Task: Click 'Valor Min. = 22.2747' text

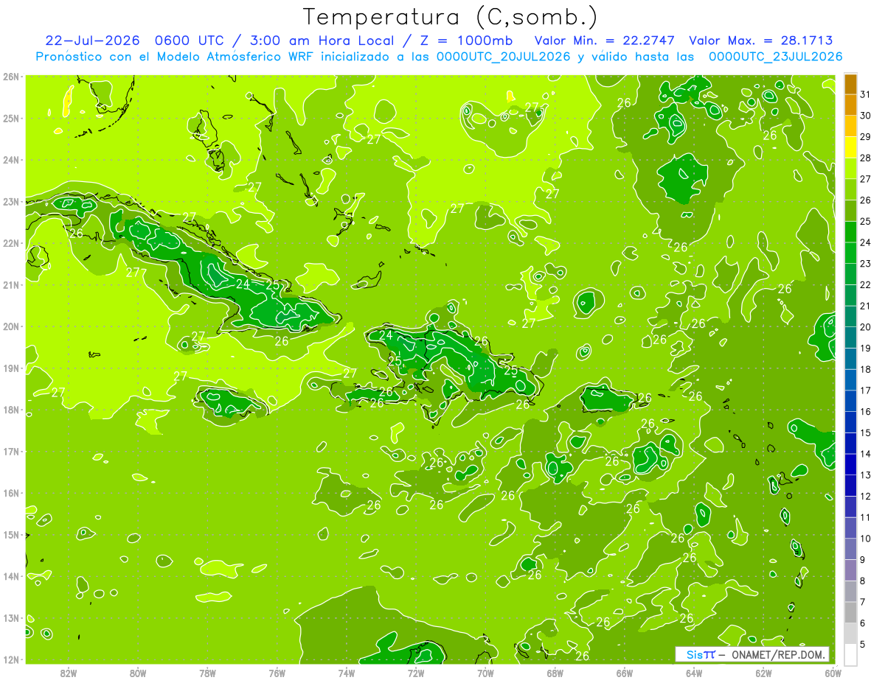Action: [x=604, y=41]
